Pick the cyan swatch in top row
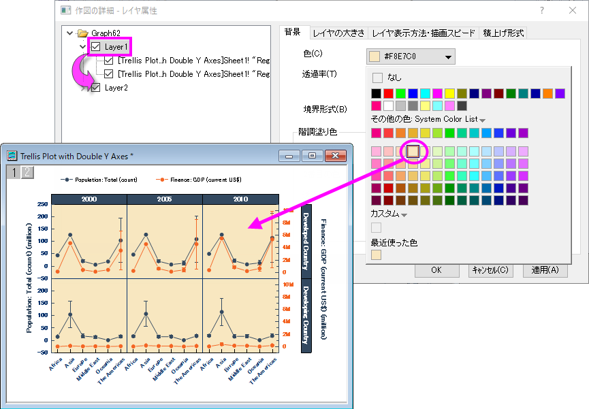The height and width of the screenshot is (409, 589). (x=425, y=93)
